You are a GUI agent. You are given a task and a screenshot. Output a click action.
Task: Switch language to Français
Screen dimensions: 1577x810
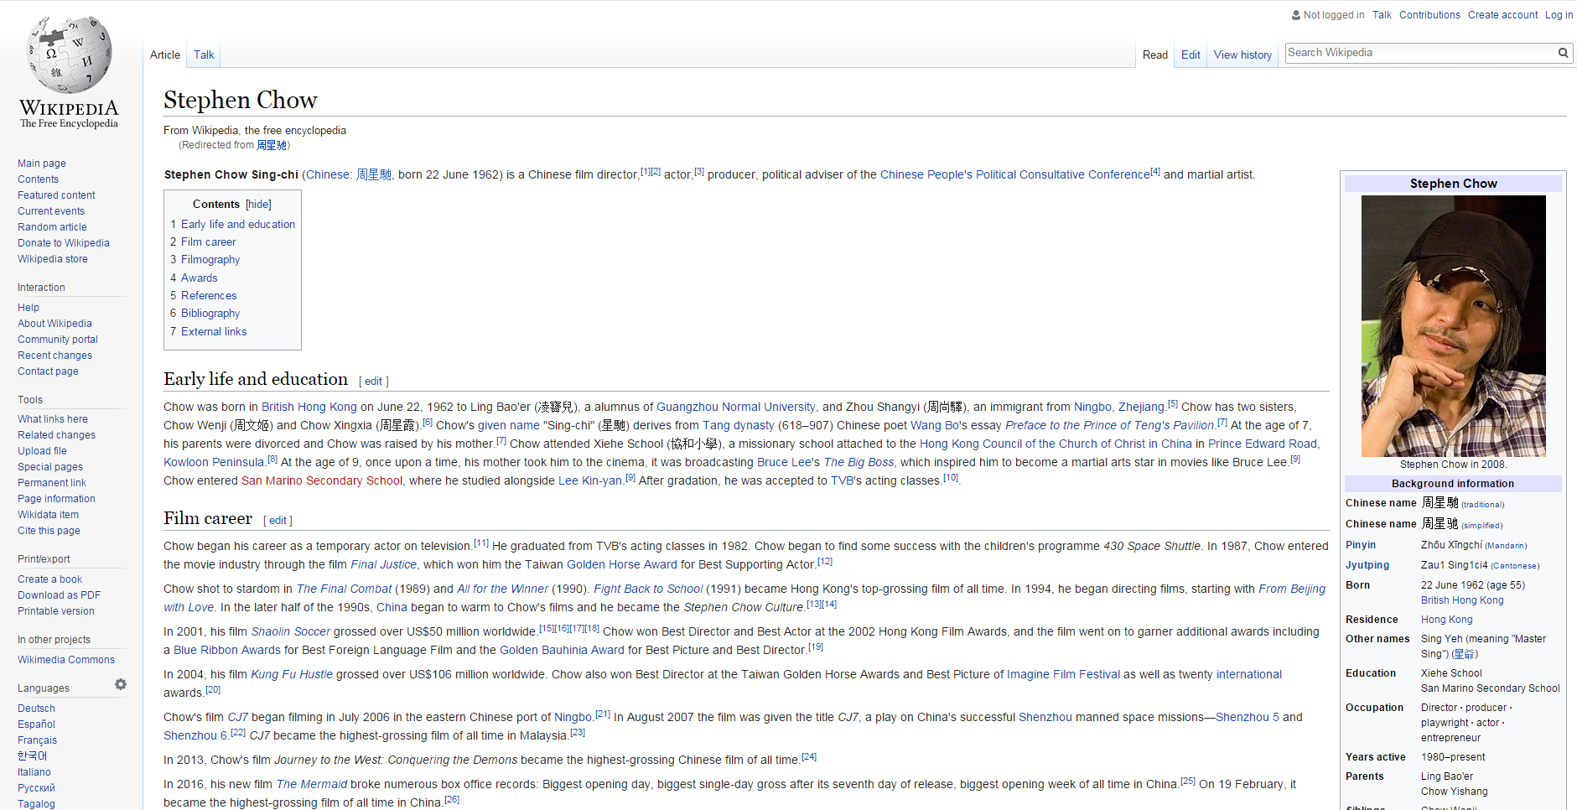coord(38,740)
